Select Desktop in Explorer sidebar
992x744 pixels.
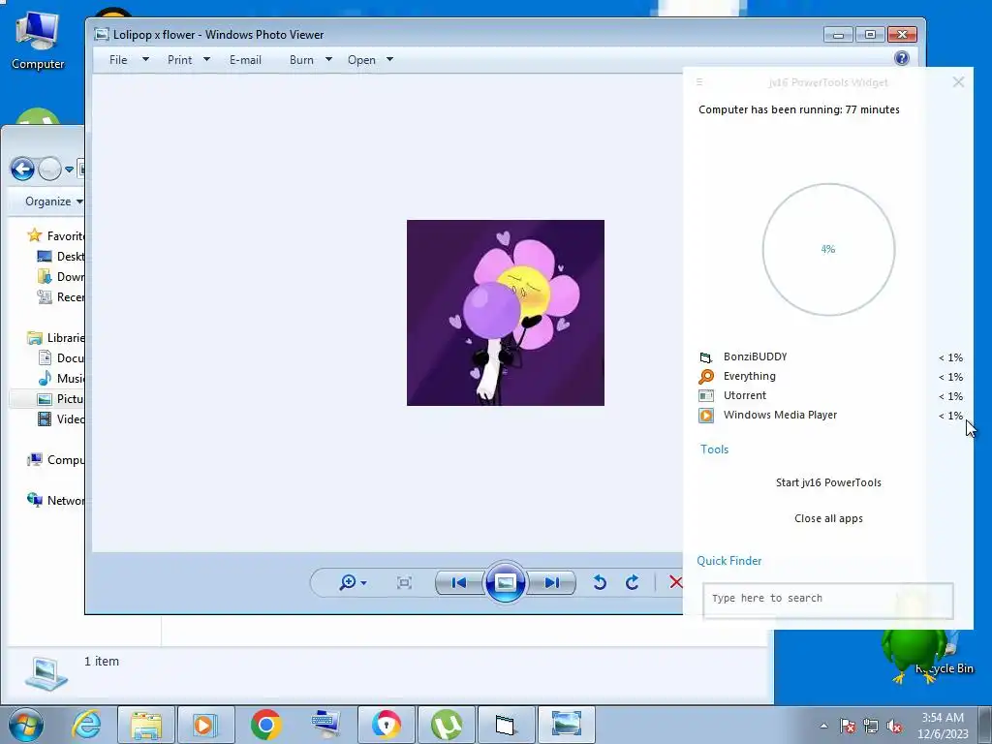click(x=61, y=256)
